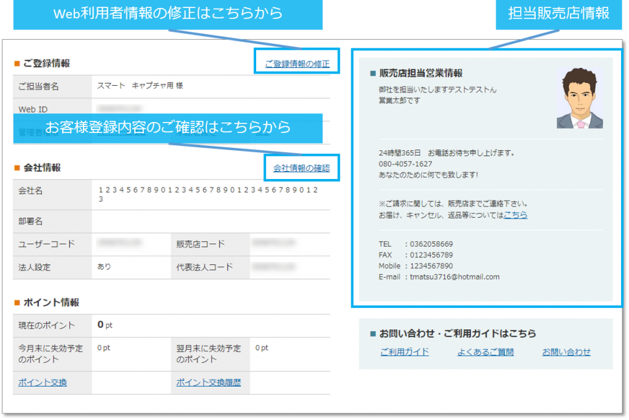View the ポイント交換履歴 link

209,383
